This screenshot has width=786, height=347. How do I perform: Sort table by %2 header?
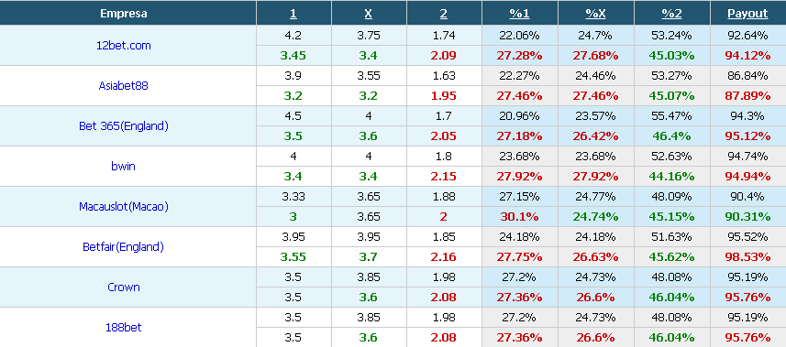click(x=671, y=14)
